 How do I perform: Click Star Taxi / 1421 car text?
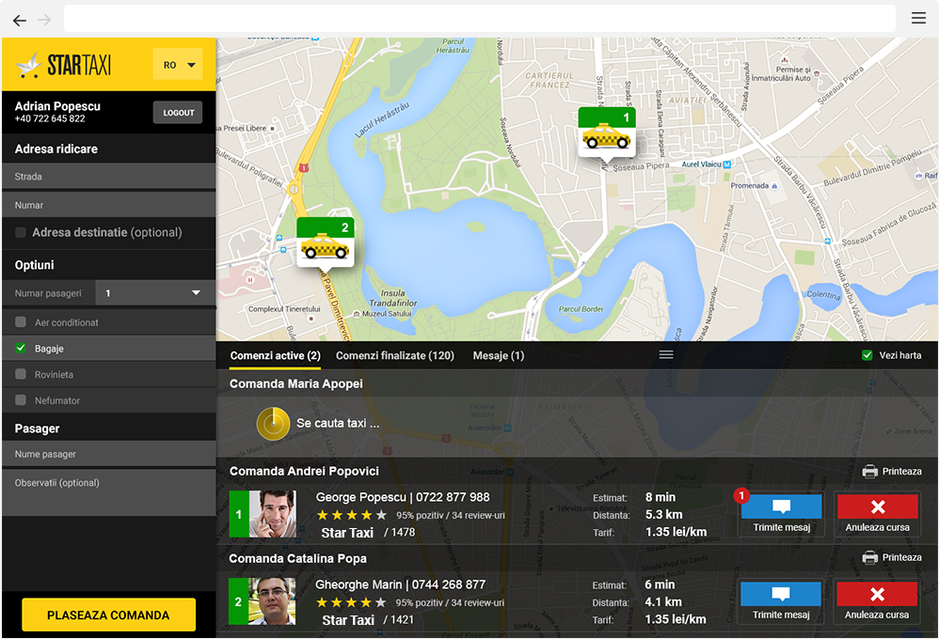click(368, 620)
